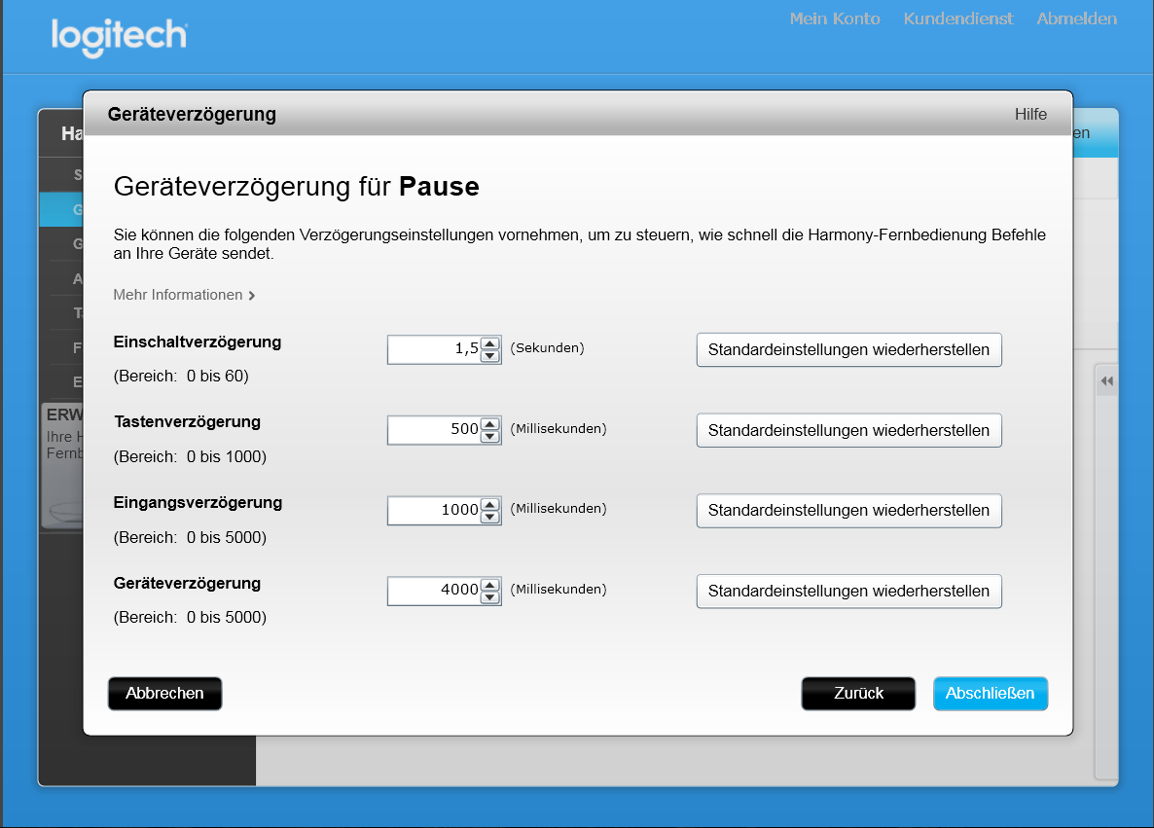Viewport: 1154px width, 828px height.
Task: Decrease Geräteverzögerung with down arrow
Action: tap(490, 597)
